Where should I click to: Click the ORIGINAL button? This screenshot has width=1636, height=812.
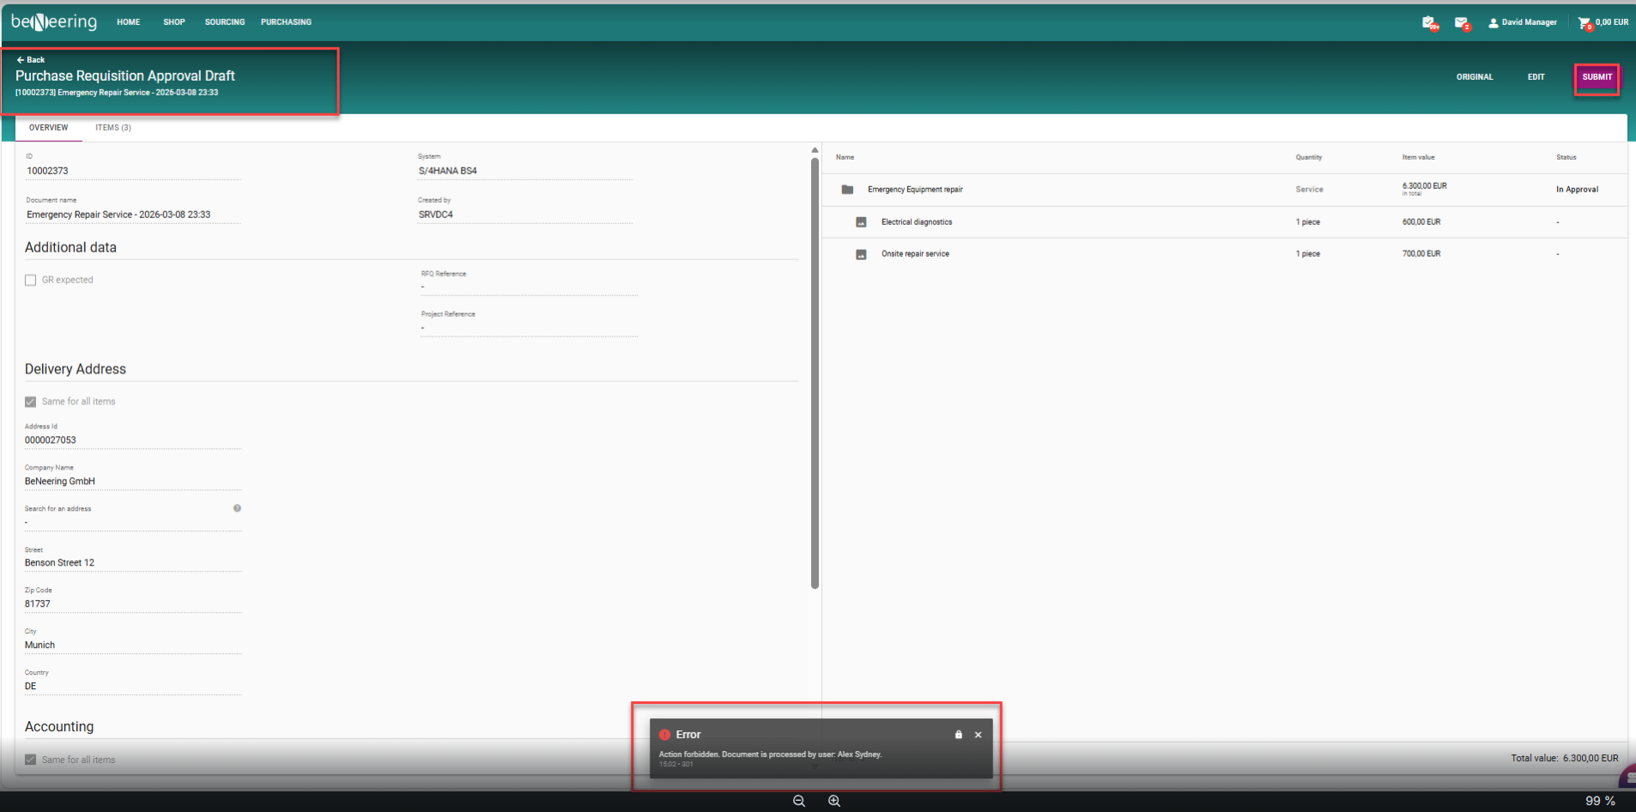[x=1475, y=77]
